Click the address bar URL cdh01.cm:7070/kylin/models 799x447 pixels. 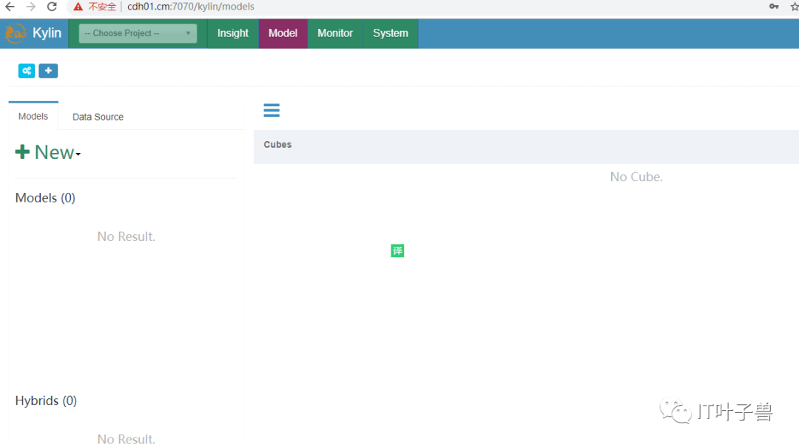[x=191, y=7]
